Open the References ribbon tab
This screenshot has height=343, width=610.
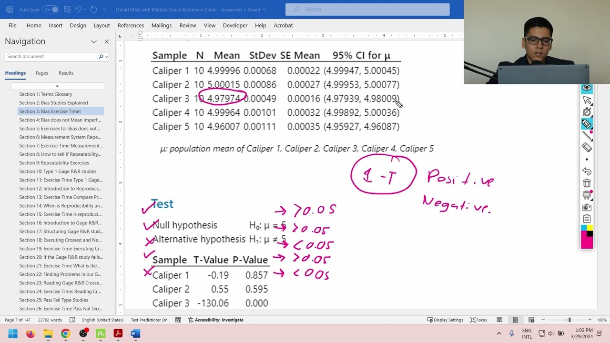(131, 25)
